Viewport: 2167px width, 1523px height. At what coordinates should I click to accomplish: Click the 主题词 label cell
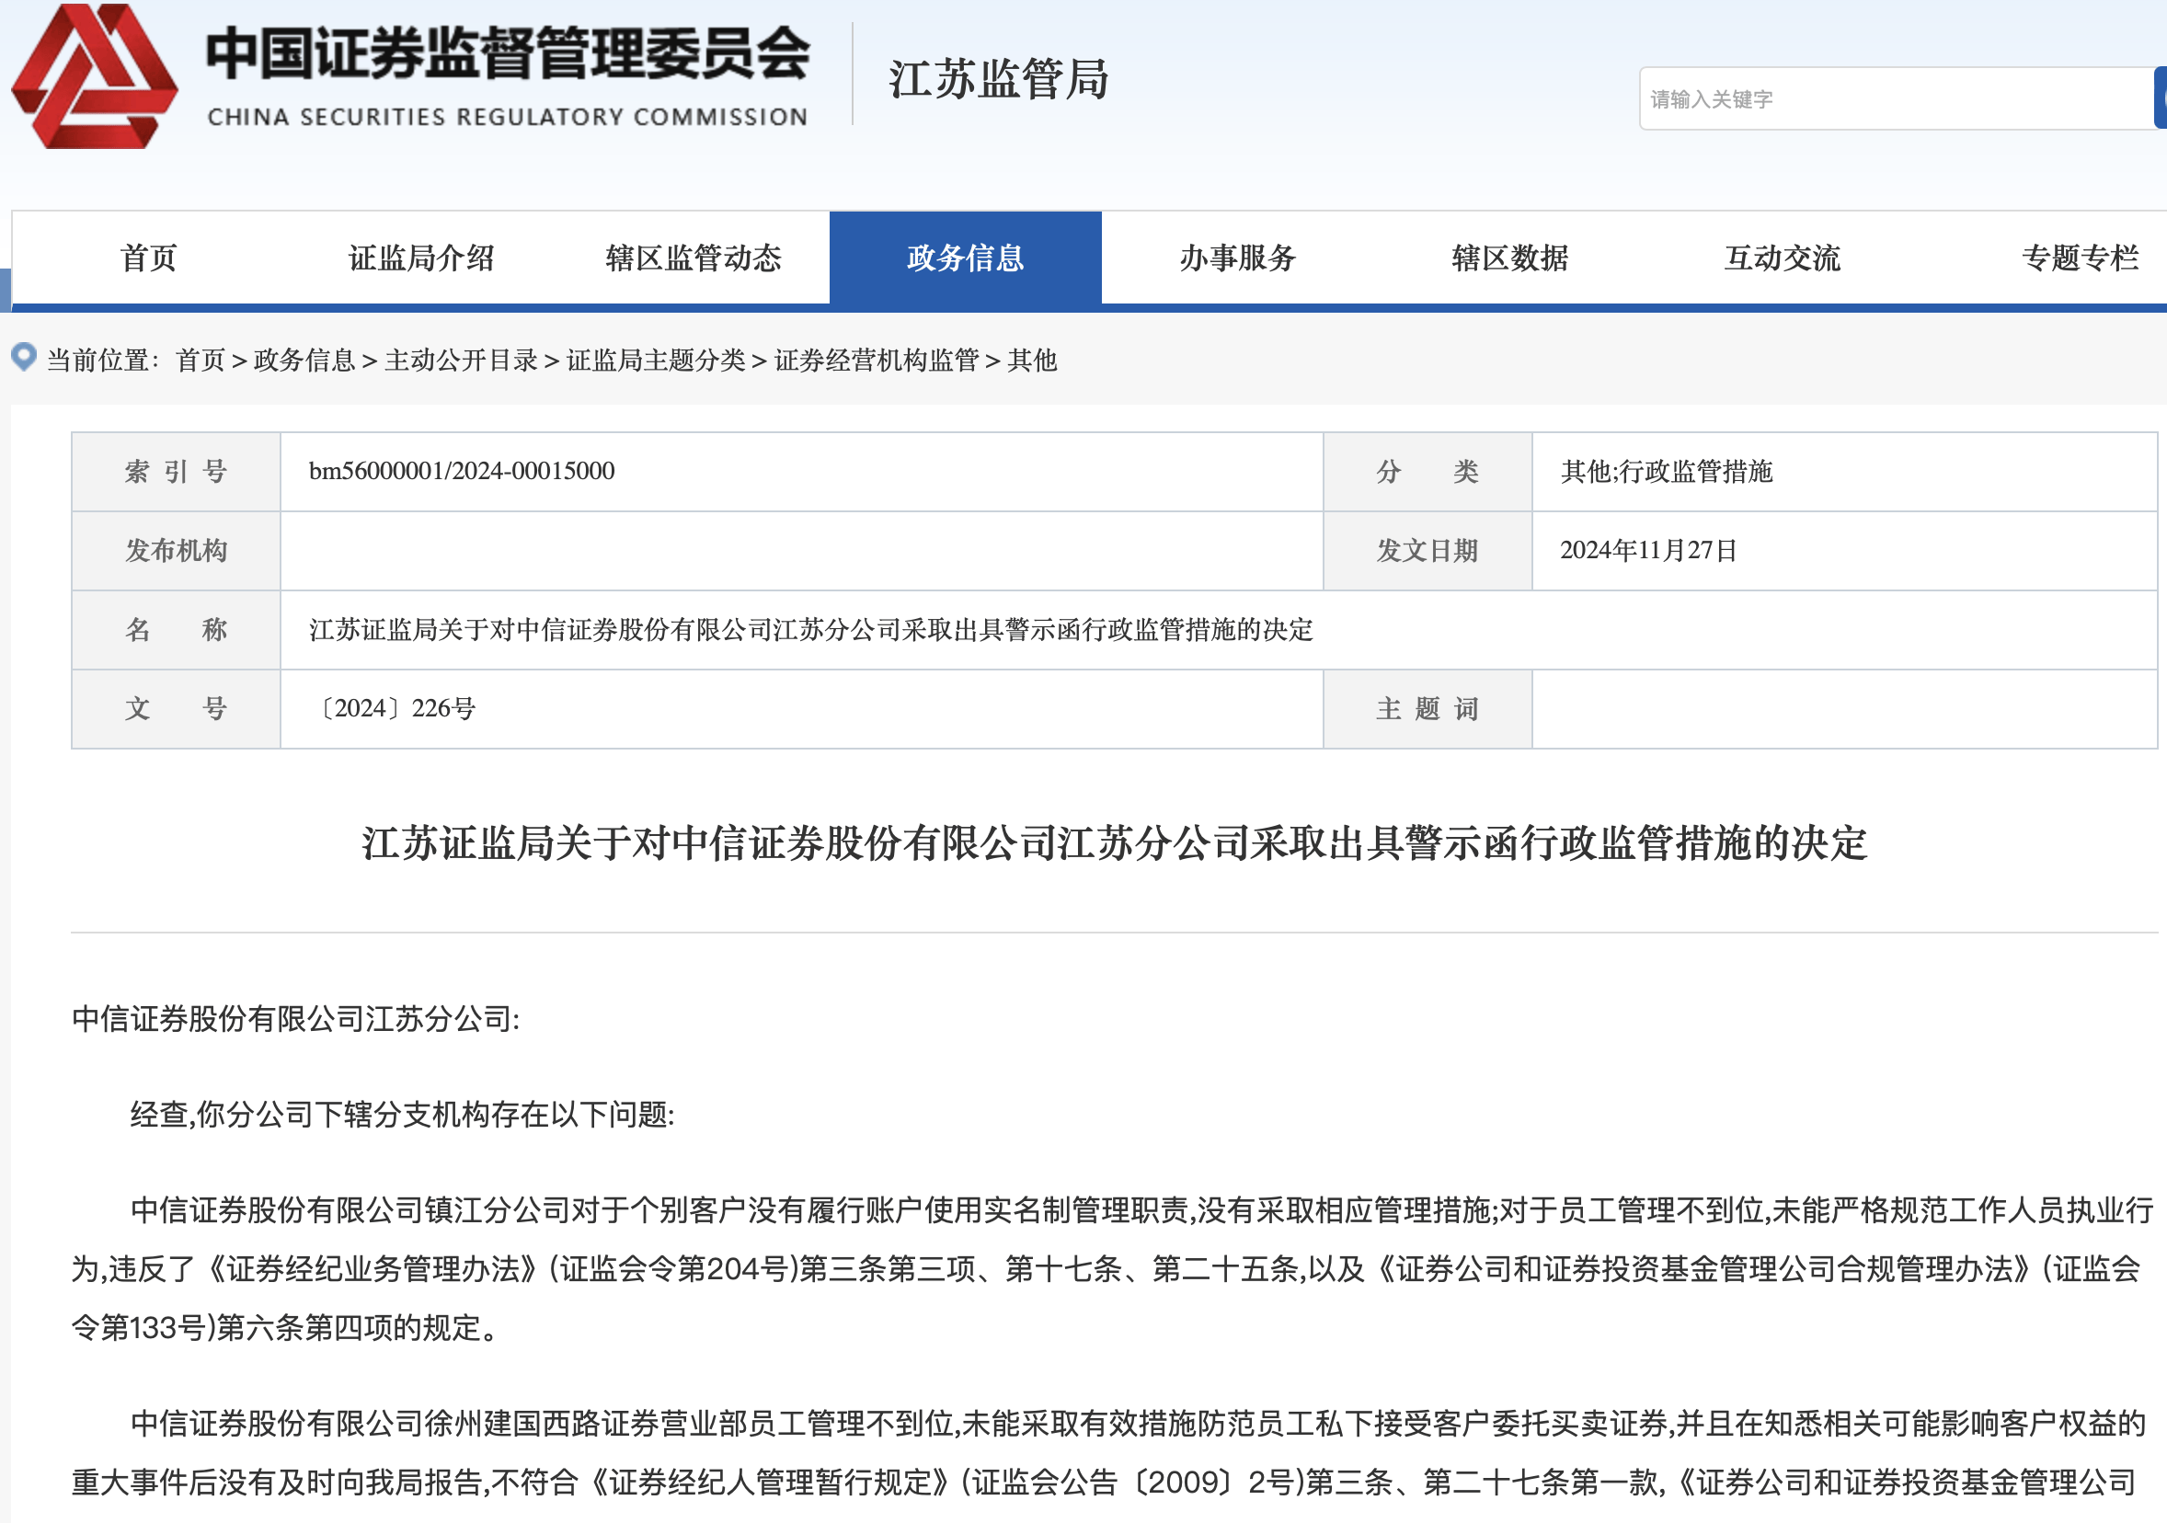1427,710
